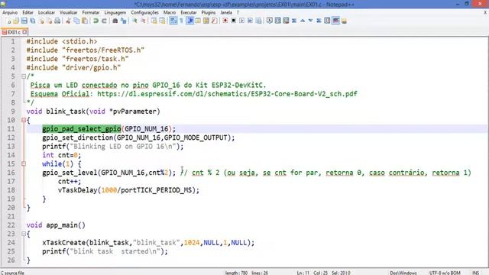Viewport: 489px width, 275px height.
Task: Toggle synchronized vertical scrolling icon
Action: (154, 21)
